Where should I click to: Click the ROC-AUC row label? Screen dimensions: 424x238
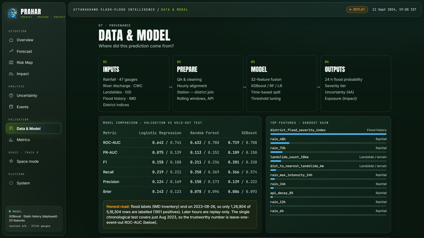click(112, 142)
